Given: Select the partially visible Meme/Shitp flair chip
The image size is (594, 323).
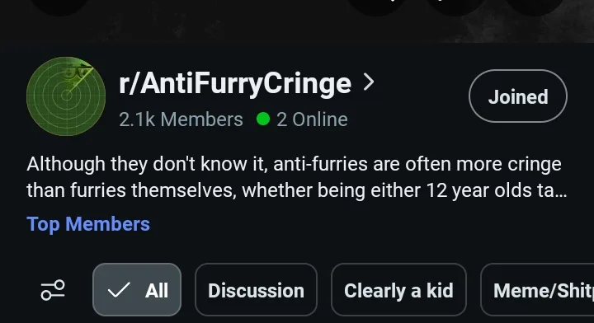Looking at the screenshot, I should [x=537, y=290].
